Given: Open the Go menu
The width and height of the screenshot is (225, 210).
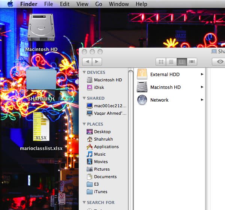Looking at the screenshot, I should click(99, 4).
